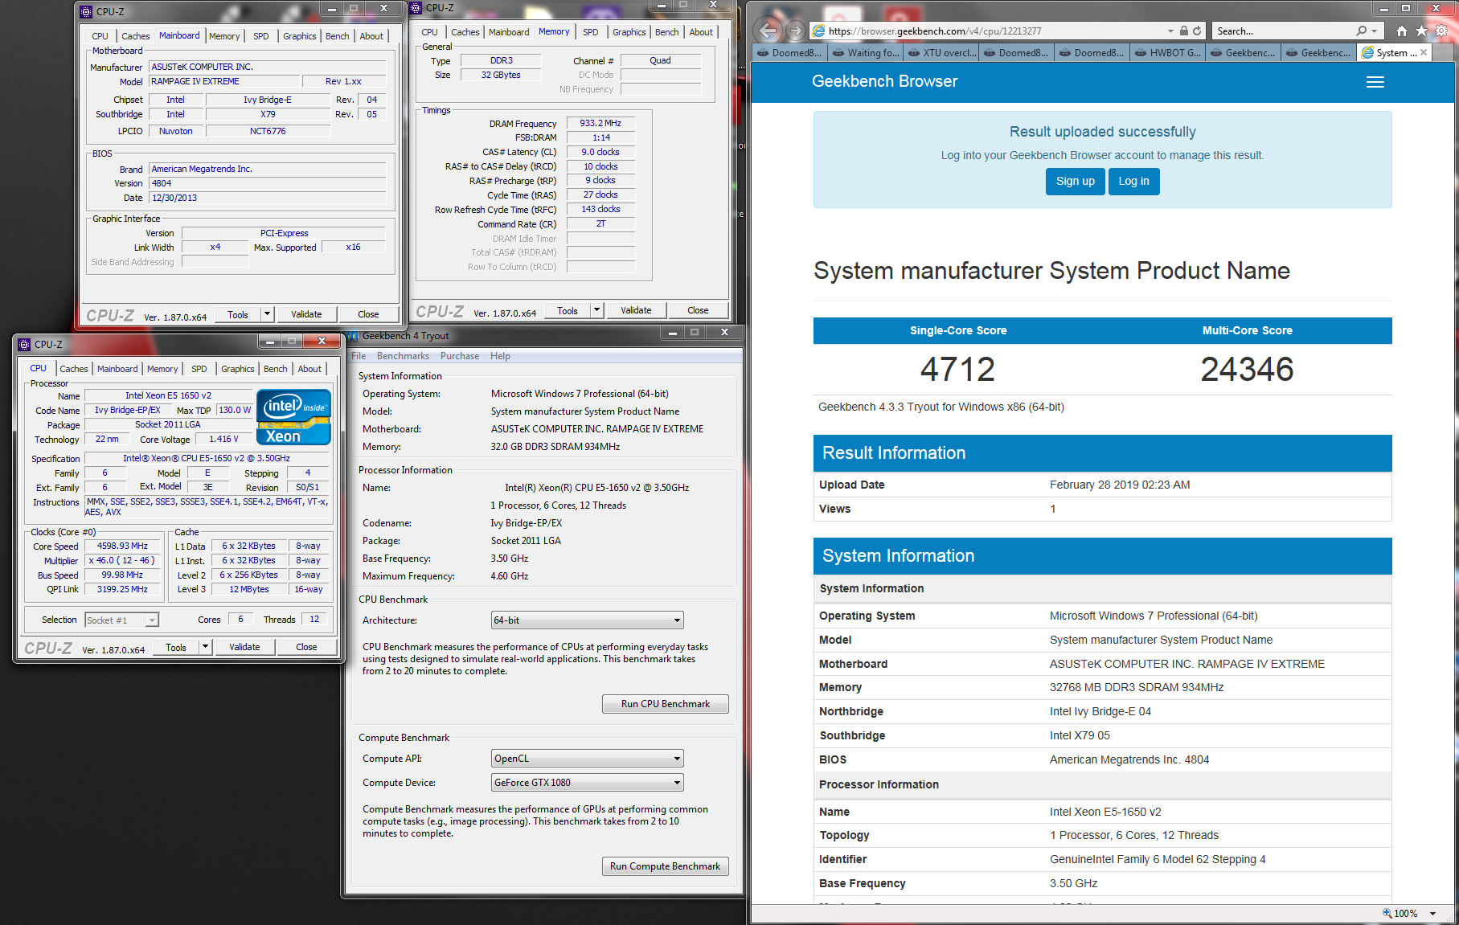1459x925 pixels.
Task: Open Tools dropdown arrow in CPU tab CPU-Z window
Action: 206,647
